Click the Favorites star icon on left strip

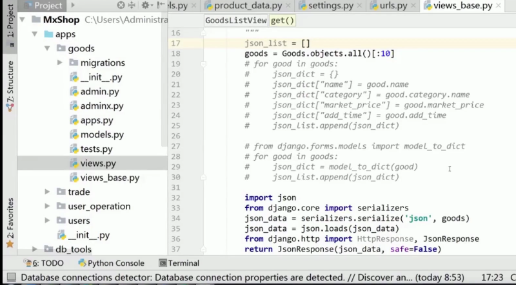10,244
